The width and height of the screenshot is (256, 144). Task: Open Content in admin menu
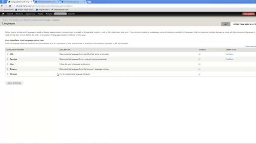click(10, 14)
